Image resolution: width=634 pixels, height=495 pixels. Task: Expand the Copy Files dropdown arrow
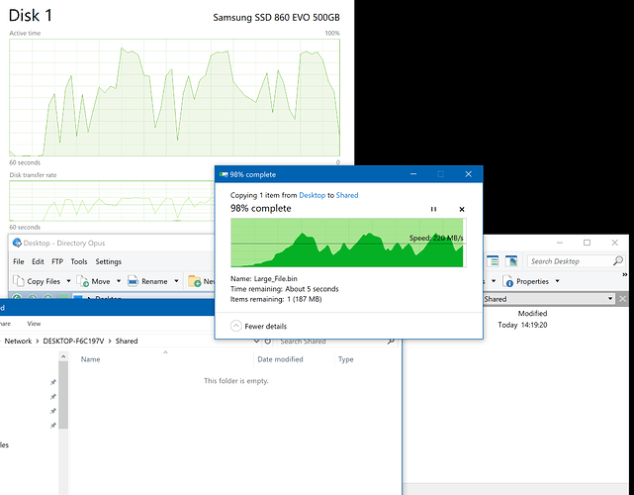[x=68, y=281]
